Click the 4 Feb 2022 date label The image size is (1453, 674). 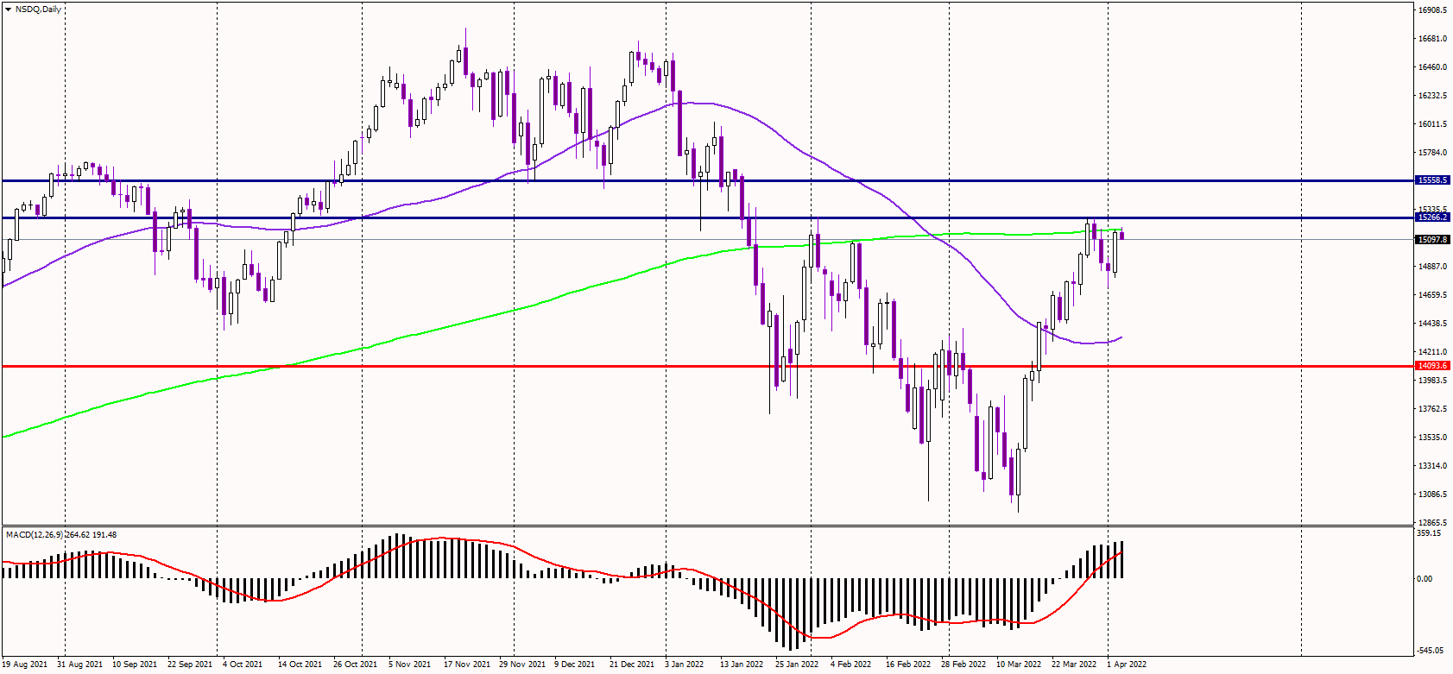tap(851, 665)
